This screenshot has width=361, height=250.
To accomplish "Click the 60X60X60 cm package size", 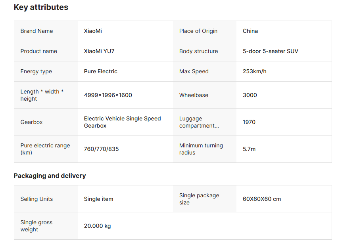I will (x=262, y=199).
